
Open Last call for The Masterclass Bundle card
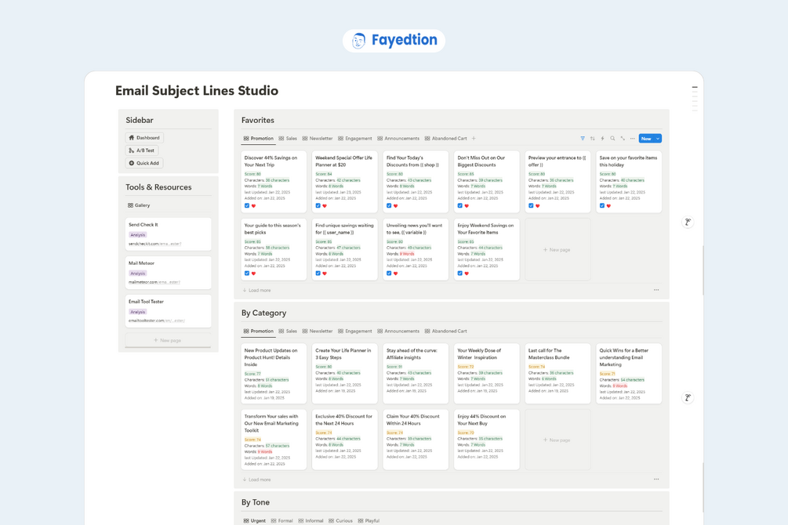(x=557, y=373)
